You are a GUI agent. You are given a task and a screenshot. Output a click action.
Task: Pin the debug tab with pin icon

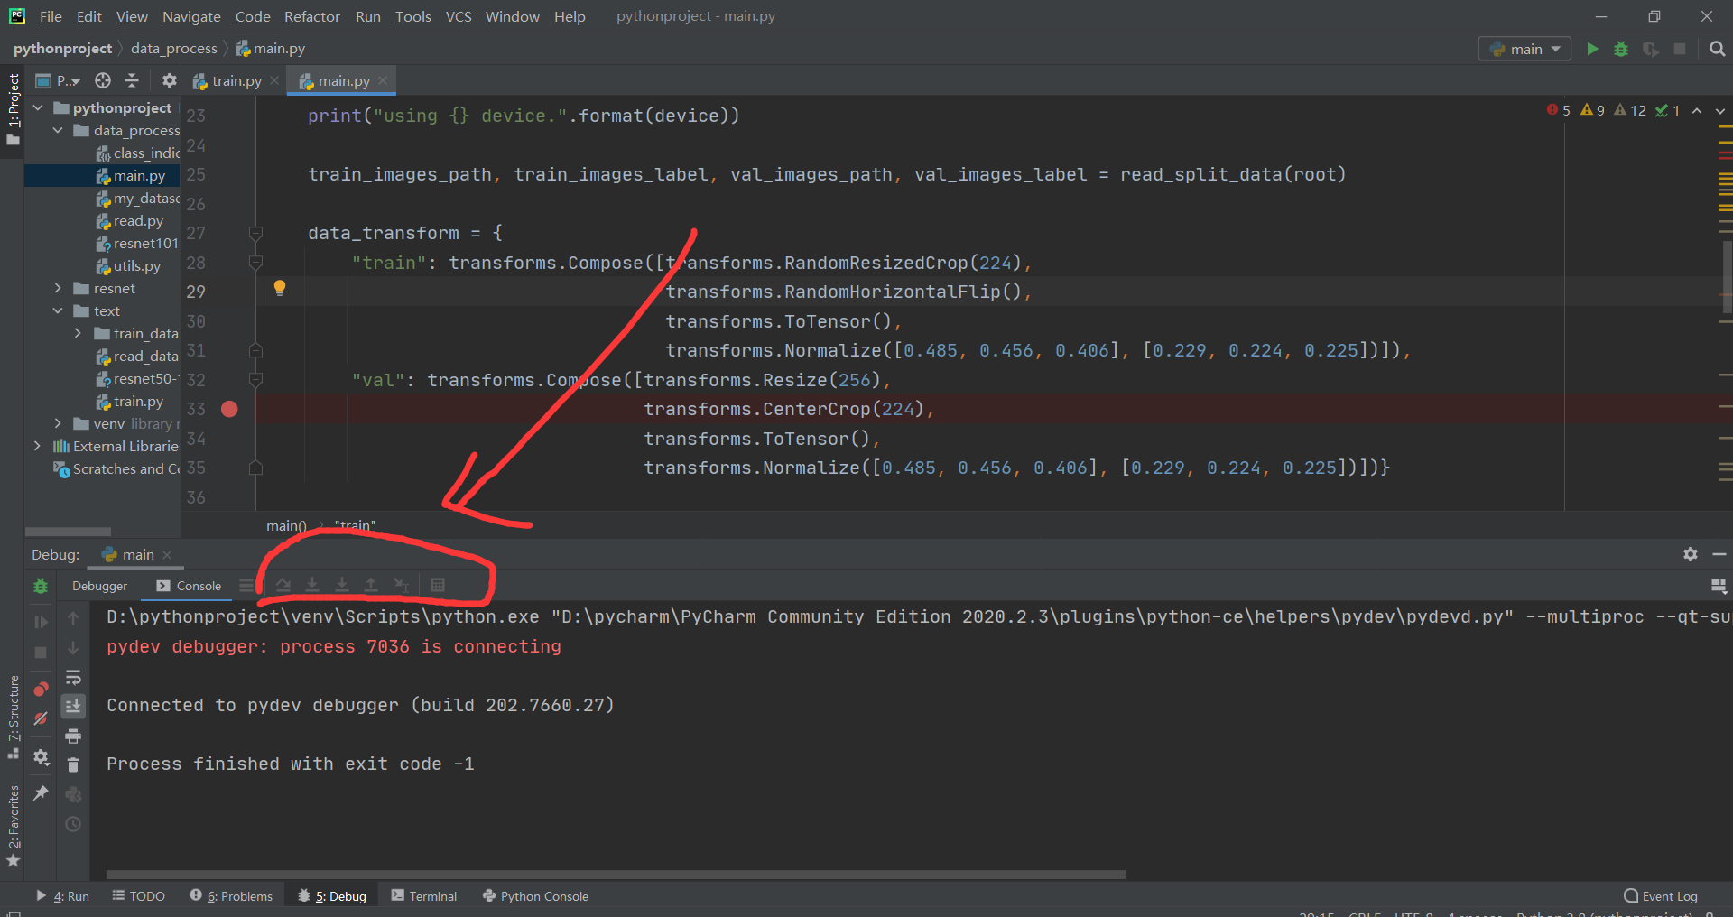coord(41,792)
